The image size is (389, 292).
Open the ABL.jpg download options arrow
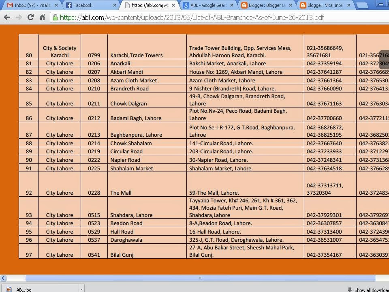[x=81, y=289]
